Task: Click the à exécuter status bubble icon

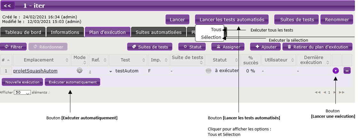Action: point(208,71)
